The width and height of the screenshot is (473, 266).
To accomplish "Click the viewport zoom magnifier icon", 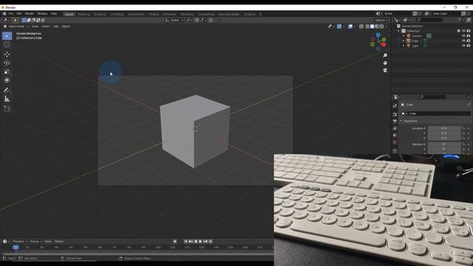I will tap(385, 55).
